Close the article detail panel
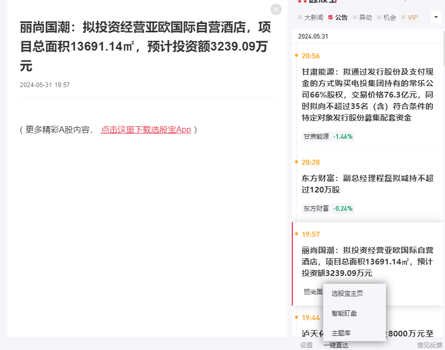The height and width of the screenshot is (350, 445). [276, 9]
